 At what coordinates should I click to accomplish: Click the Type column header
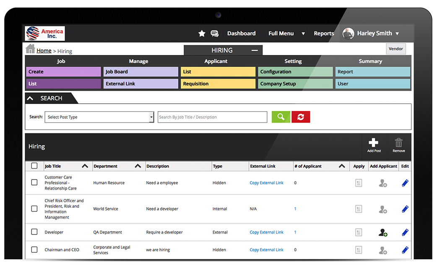[x=218, y=166]
